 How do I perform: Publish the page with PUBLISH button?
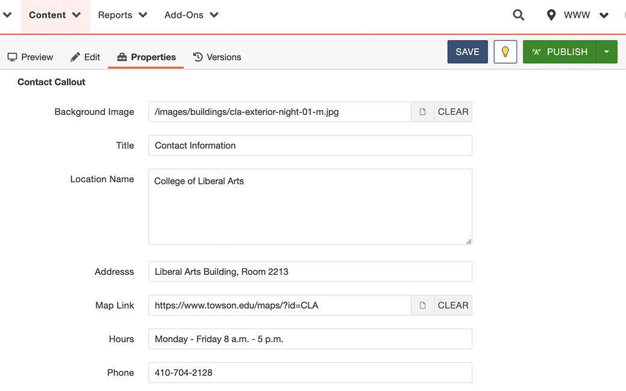(559, 52)
